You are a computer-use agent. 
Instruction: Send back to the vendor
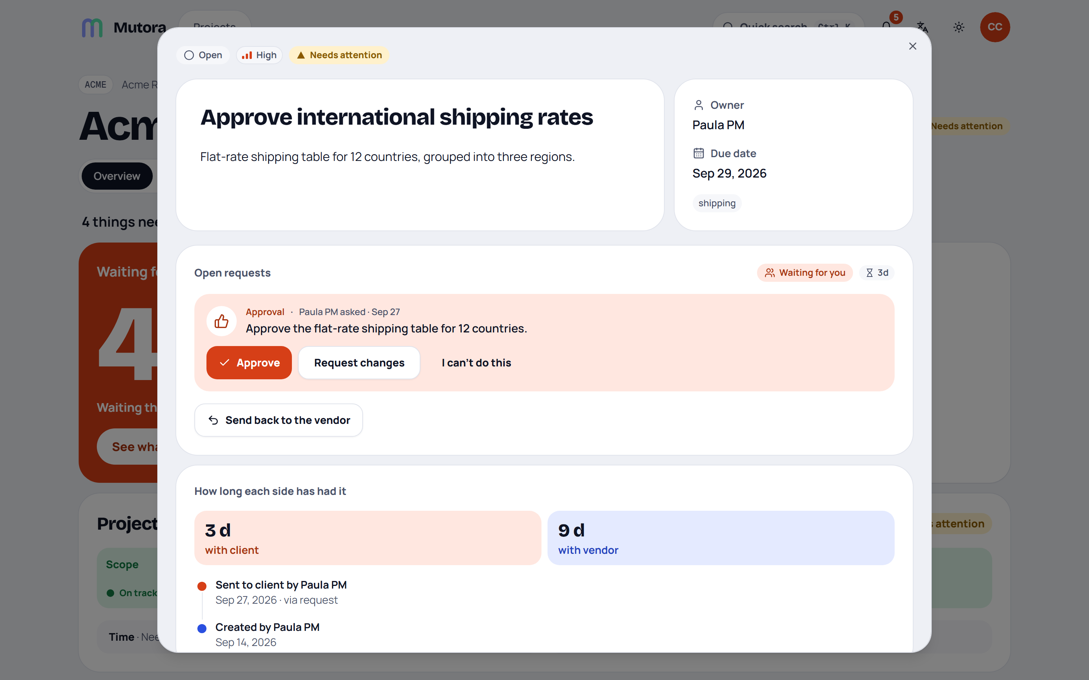pos(279,420)
